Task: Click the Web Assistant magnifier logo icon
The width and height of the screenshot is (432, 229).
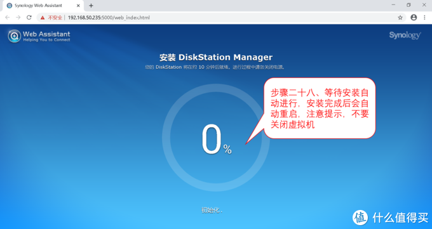Action: coord(15,36)
